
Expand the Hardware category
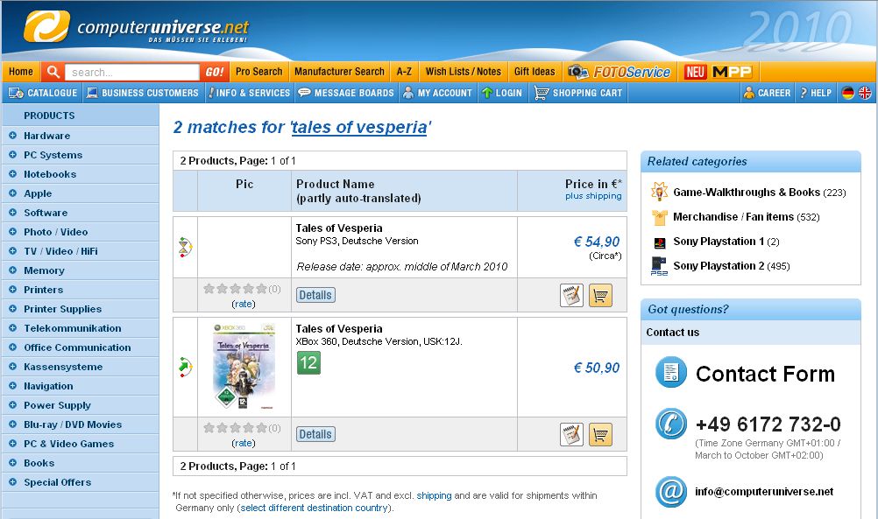click(12, 136)
